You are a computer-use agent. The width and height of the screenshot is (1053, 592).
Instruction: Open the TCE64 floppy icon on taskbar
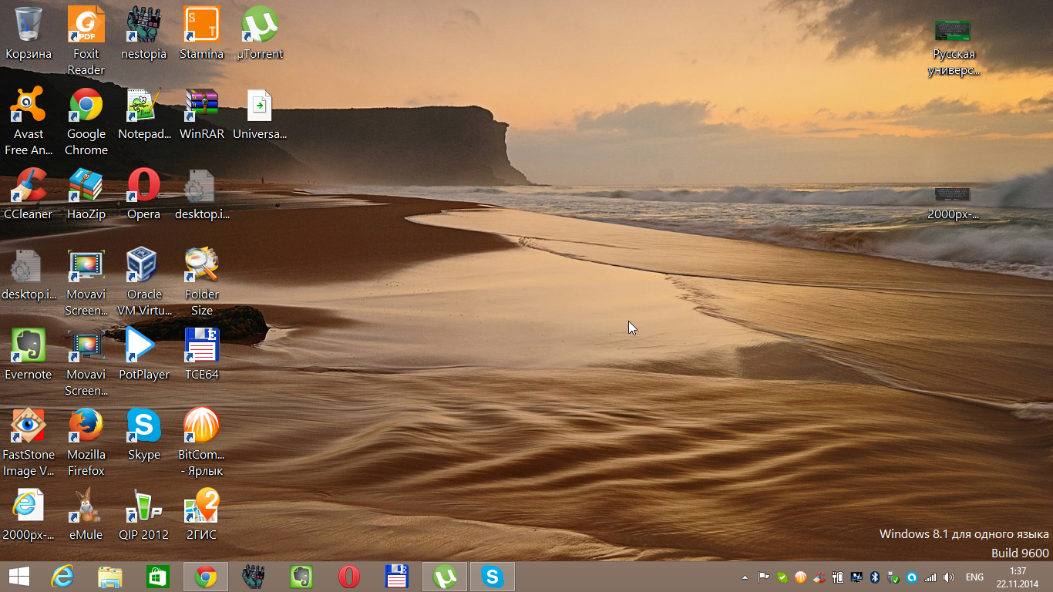tap(397, 577)
